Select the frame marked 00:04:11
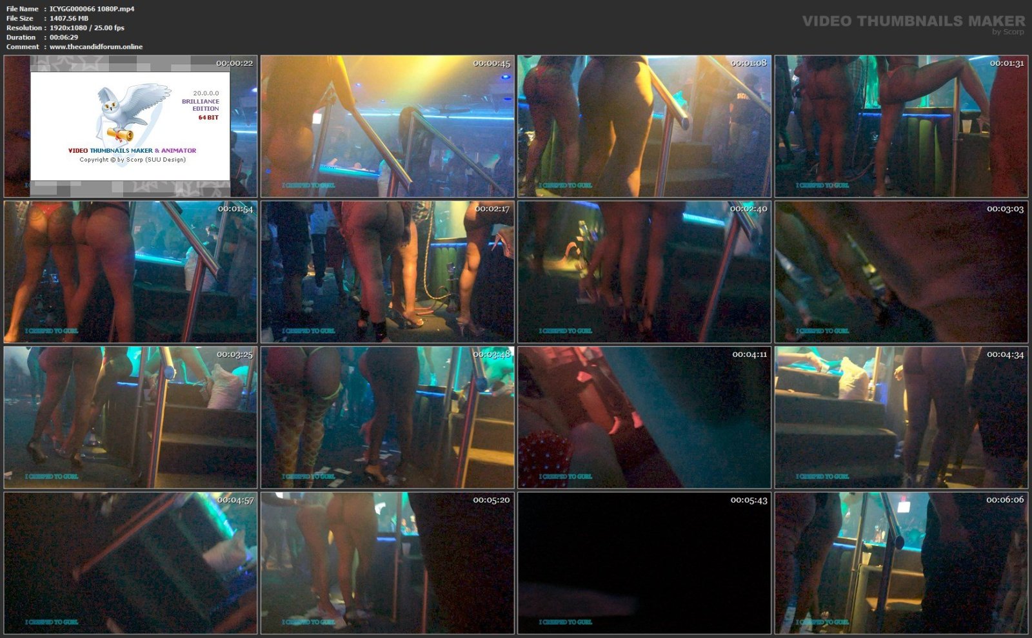The image size is (1032, 638). coord(644,418)
